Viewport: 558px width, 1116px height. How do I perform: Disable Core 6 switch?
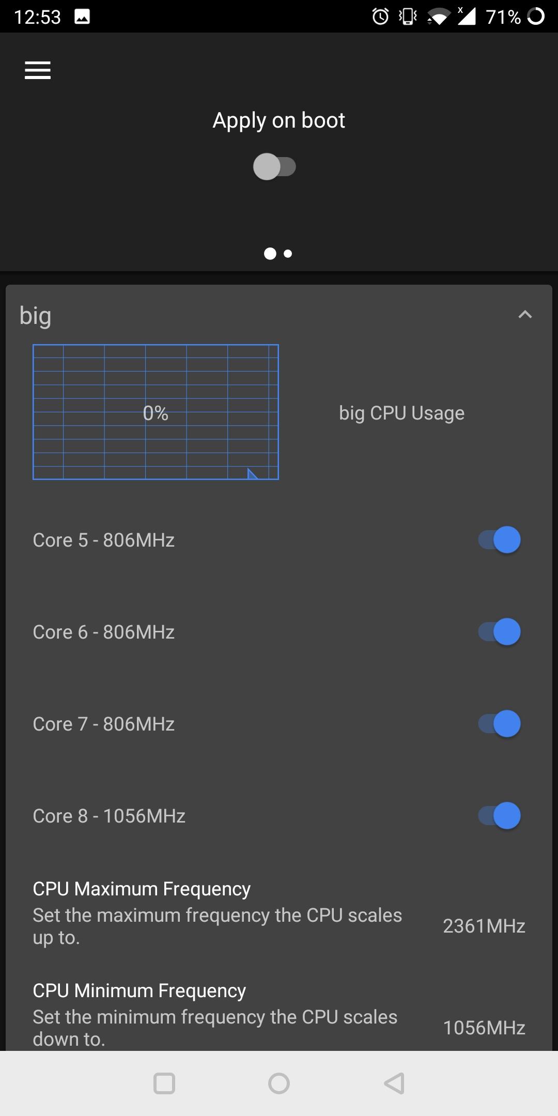click(x=499, y=632)
